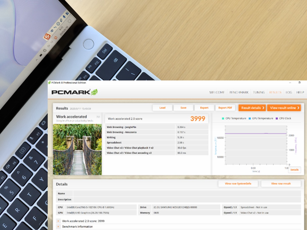Toggle the blue 中 Chinese mode on Sogou bar
Viewport: 307px width, 230px height.
pos(52,31)
